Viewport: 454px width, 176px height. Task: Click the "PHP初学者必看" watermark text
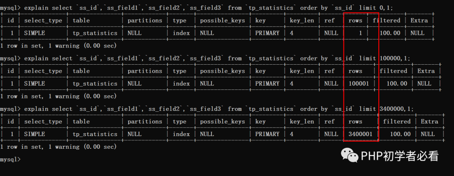400,156
